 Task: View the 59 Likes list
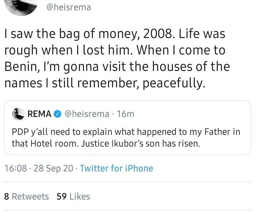pos(73,197)
